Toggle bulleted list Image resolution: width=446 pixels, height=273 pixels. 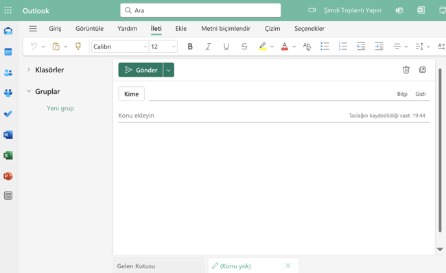[x=325, y=47]
